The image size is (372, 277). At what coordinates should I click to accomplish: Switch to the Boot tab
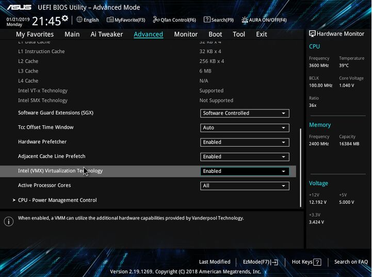click(215, 34)
